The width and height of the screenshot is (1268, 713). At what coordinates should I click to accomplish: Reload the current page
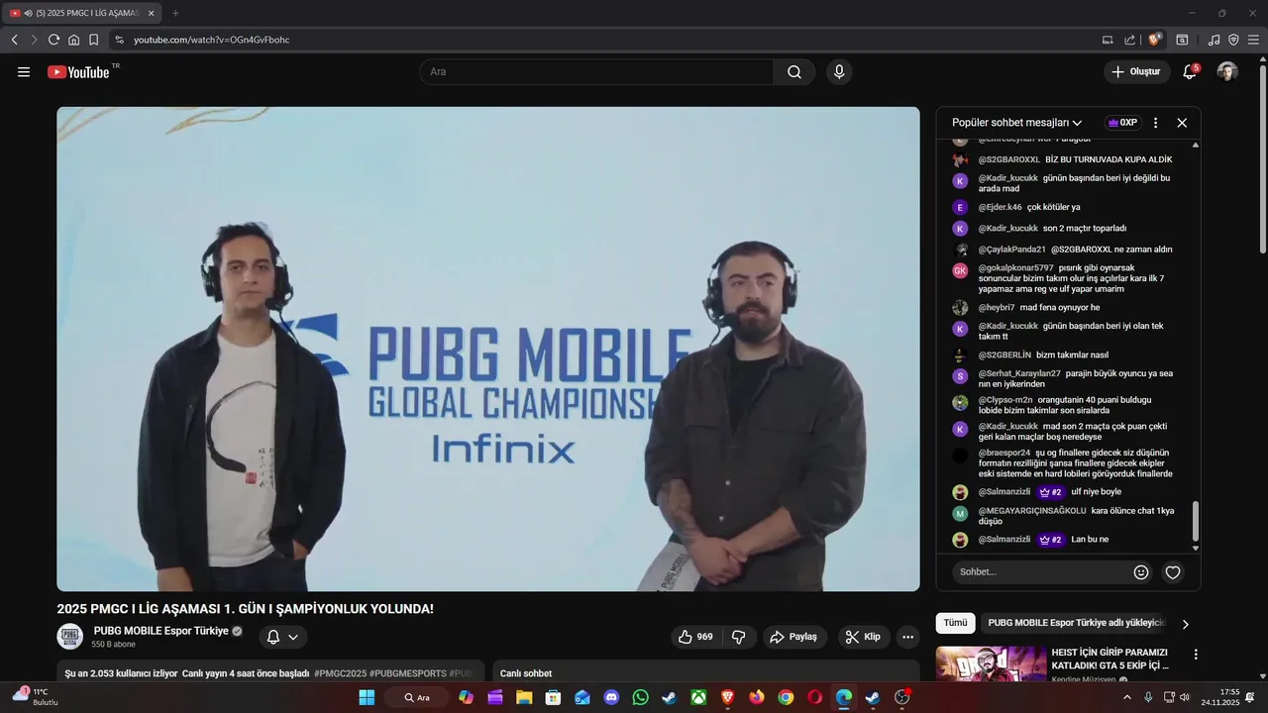pos(53,40)
